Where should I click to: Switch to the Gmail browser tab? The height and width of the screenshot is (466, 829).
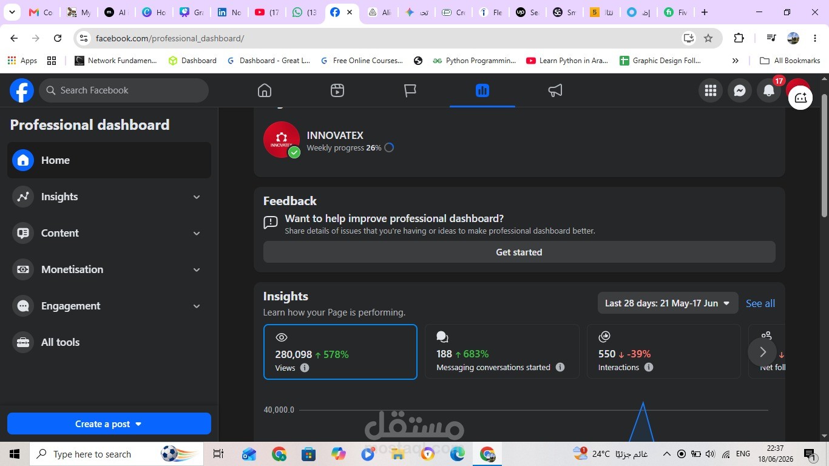41,12
